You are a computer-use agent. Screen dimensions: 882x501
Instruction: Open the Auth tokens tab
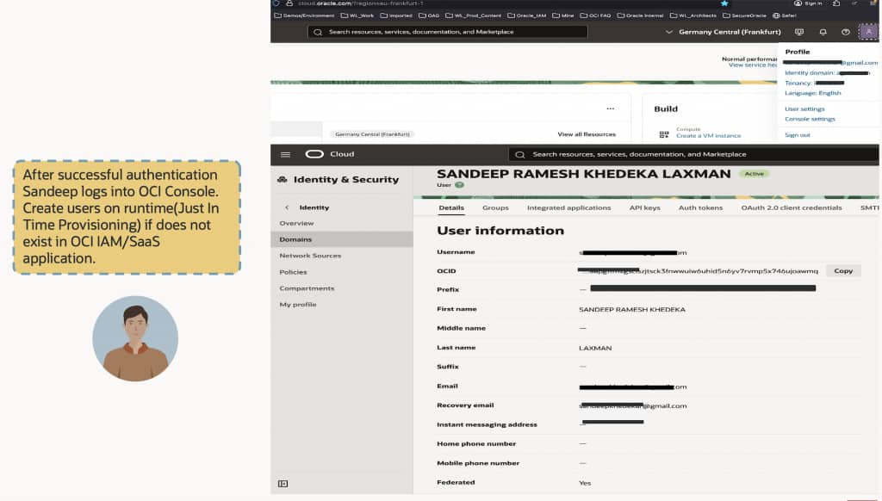tap(700, 208)
